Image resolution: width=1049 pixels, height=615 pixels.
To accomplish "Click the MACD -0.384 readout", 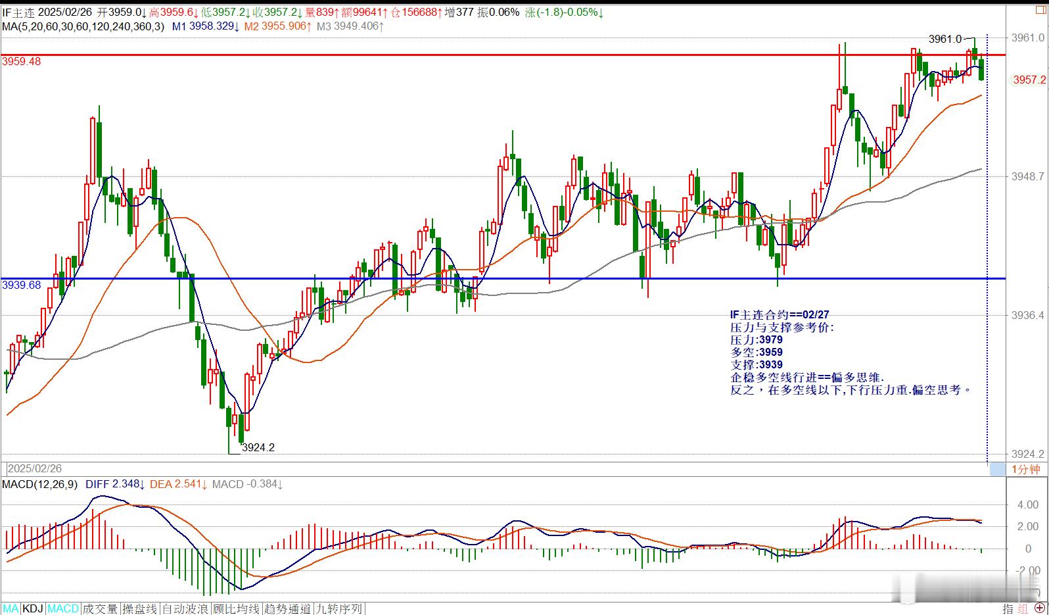I will click(x=247, y=484).
